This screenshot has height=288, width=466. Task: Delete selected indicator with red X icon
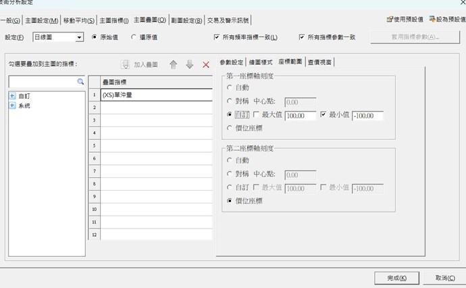pyautogui.click(x=206, y=65)
